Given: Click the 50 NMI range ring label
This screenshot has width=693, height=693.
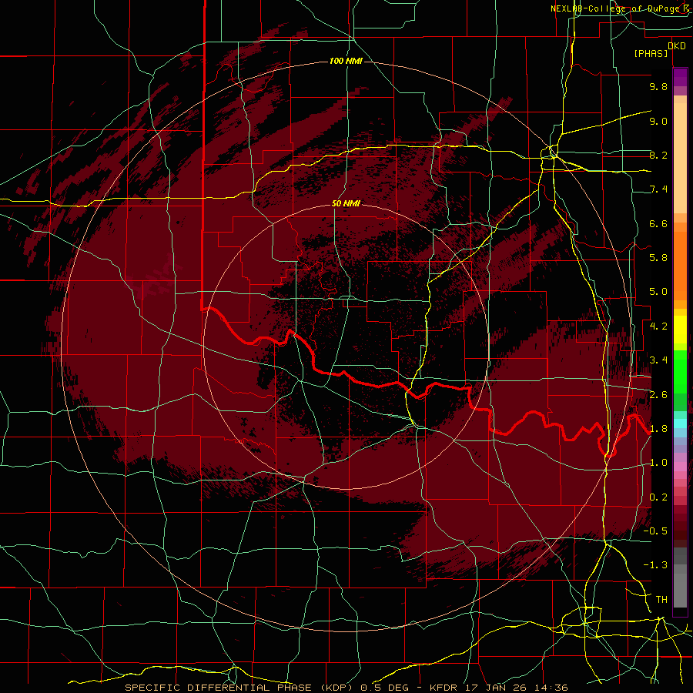Looking at the screenshot, I should click(346, 204).
